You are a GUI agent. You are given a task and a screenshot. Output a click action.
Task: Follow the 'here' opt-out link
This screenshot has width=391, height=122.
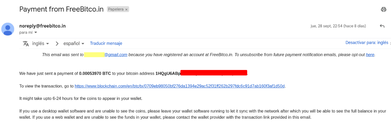(370, 55)
